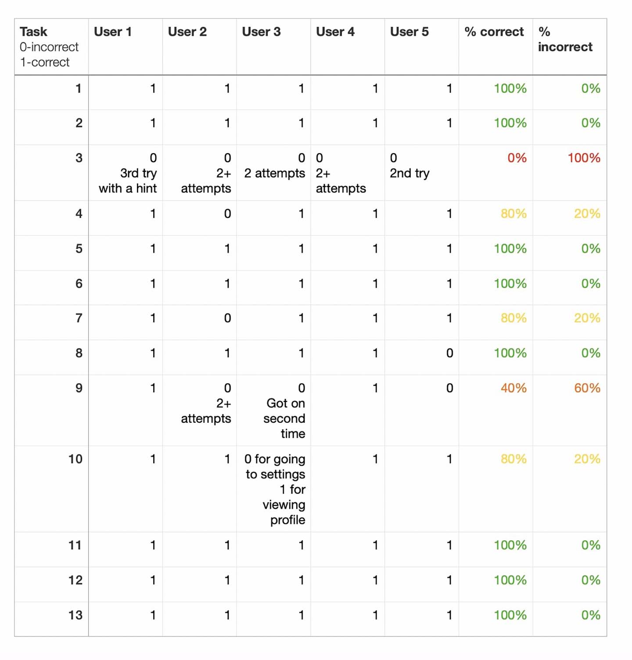
Task: Click the task number 13 row cell
Action: [75, 615]
